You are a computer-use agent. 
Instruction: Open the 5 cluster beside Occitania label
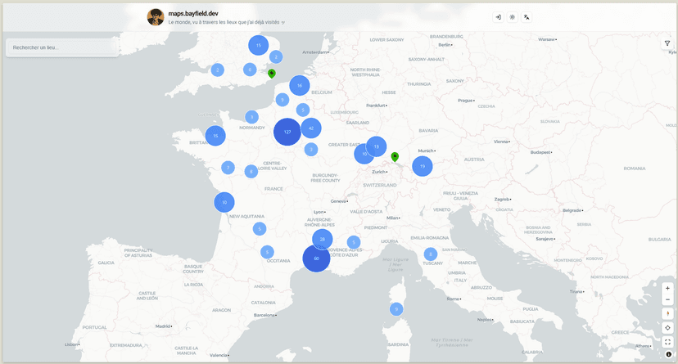point(267,252)
